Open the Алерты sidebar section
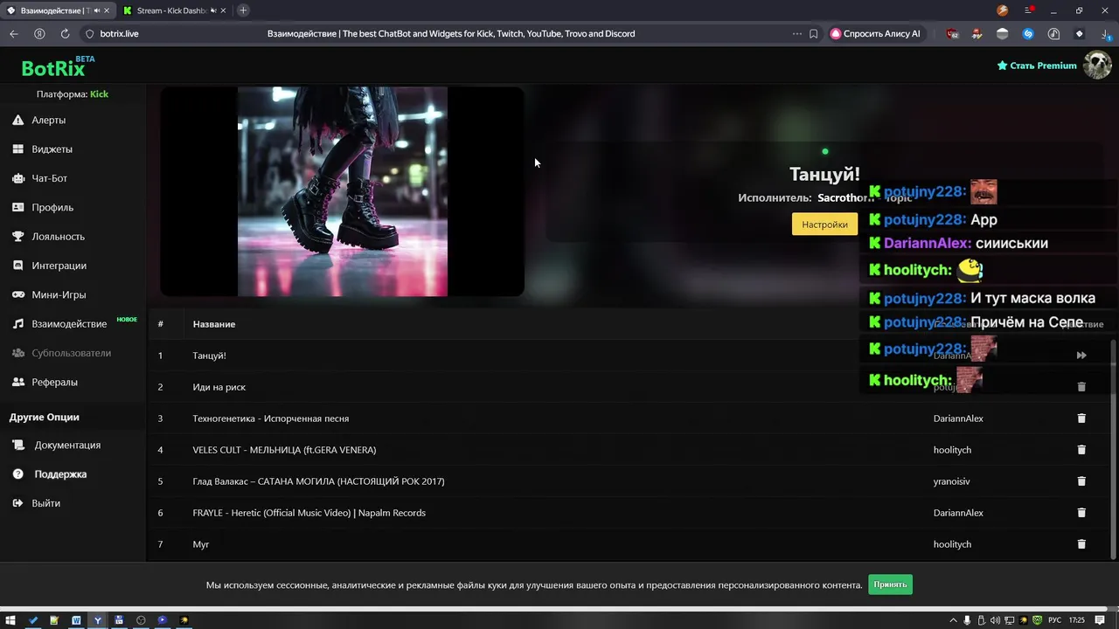 (x=48, y=120)
